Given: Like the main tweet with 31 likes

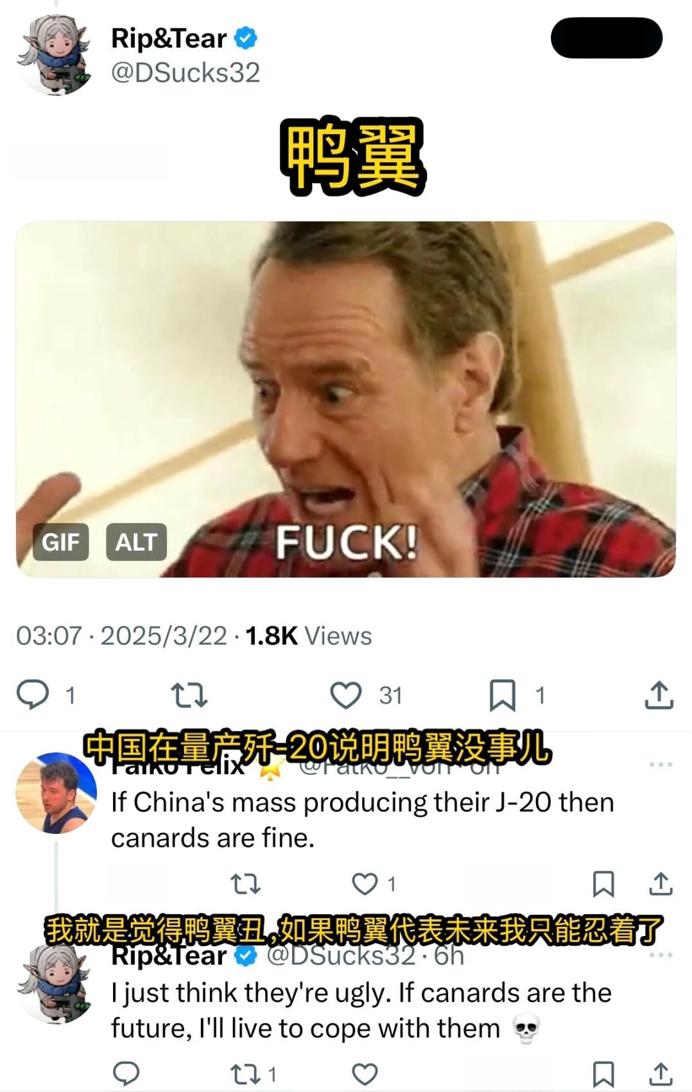Looking at the screenshot, I should pyautogui.click(x=345, y=695).
